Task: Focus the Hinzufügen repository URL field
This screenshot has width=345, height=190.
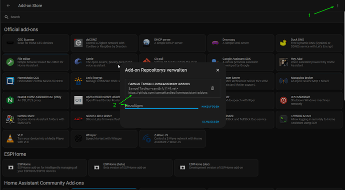Action: click(x=161, y=106)
